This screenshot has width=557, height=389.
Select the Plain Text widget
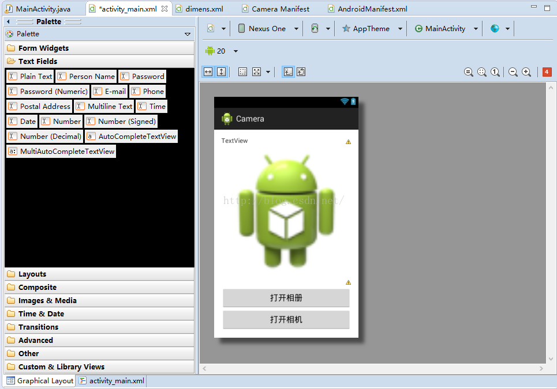30,76
